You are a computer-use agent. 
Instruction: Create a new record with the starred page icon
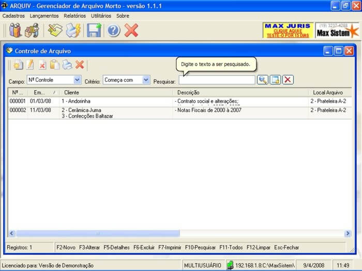[18, 65]
